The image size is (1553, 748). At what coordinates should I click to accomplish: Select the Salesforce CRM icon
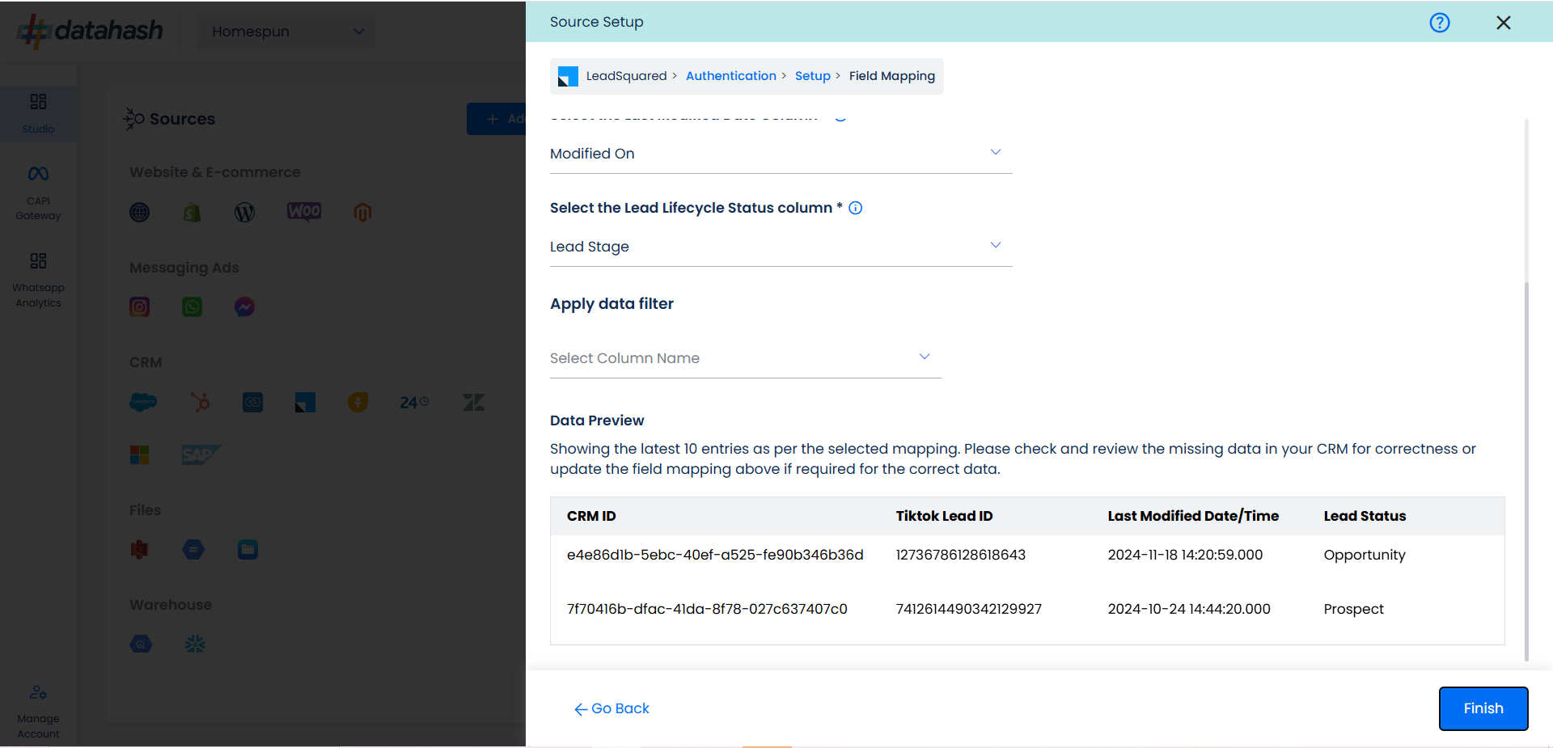[x=143, y=402]
